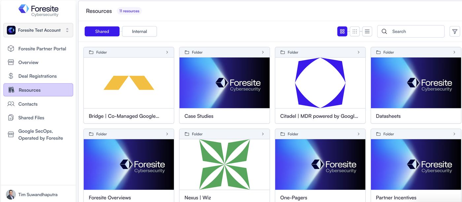Screen dimensions: 462x202
Task: Switch to the Internal tab
Action: click(139, 31)
